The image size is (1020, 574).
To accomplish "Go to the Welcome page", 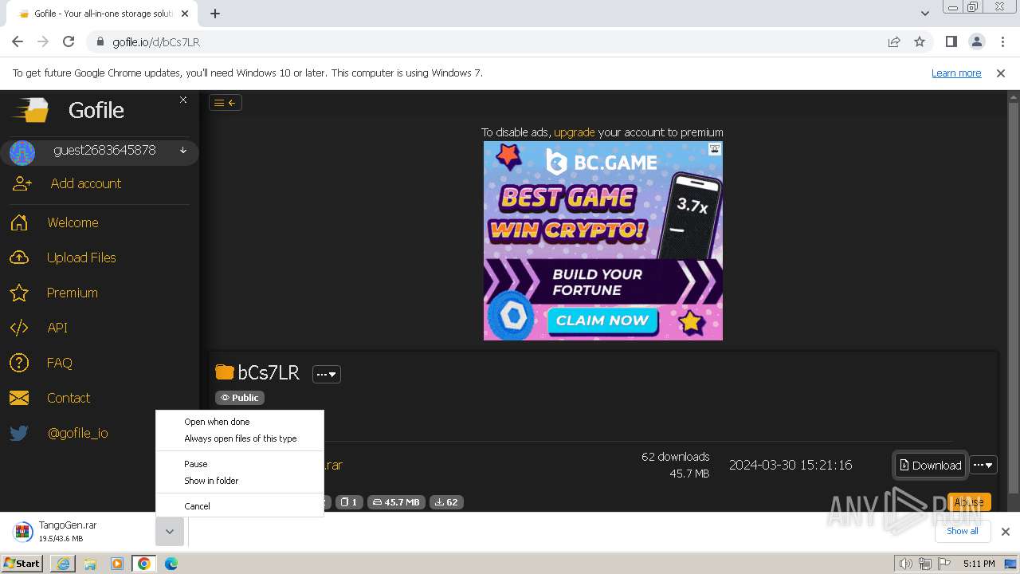I will [73, 222].
